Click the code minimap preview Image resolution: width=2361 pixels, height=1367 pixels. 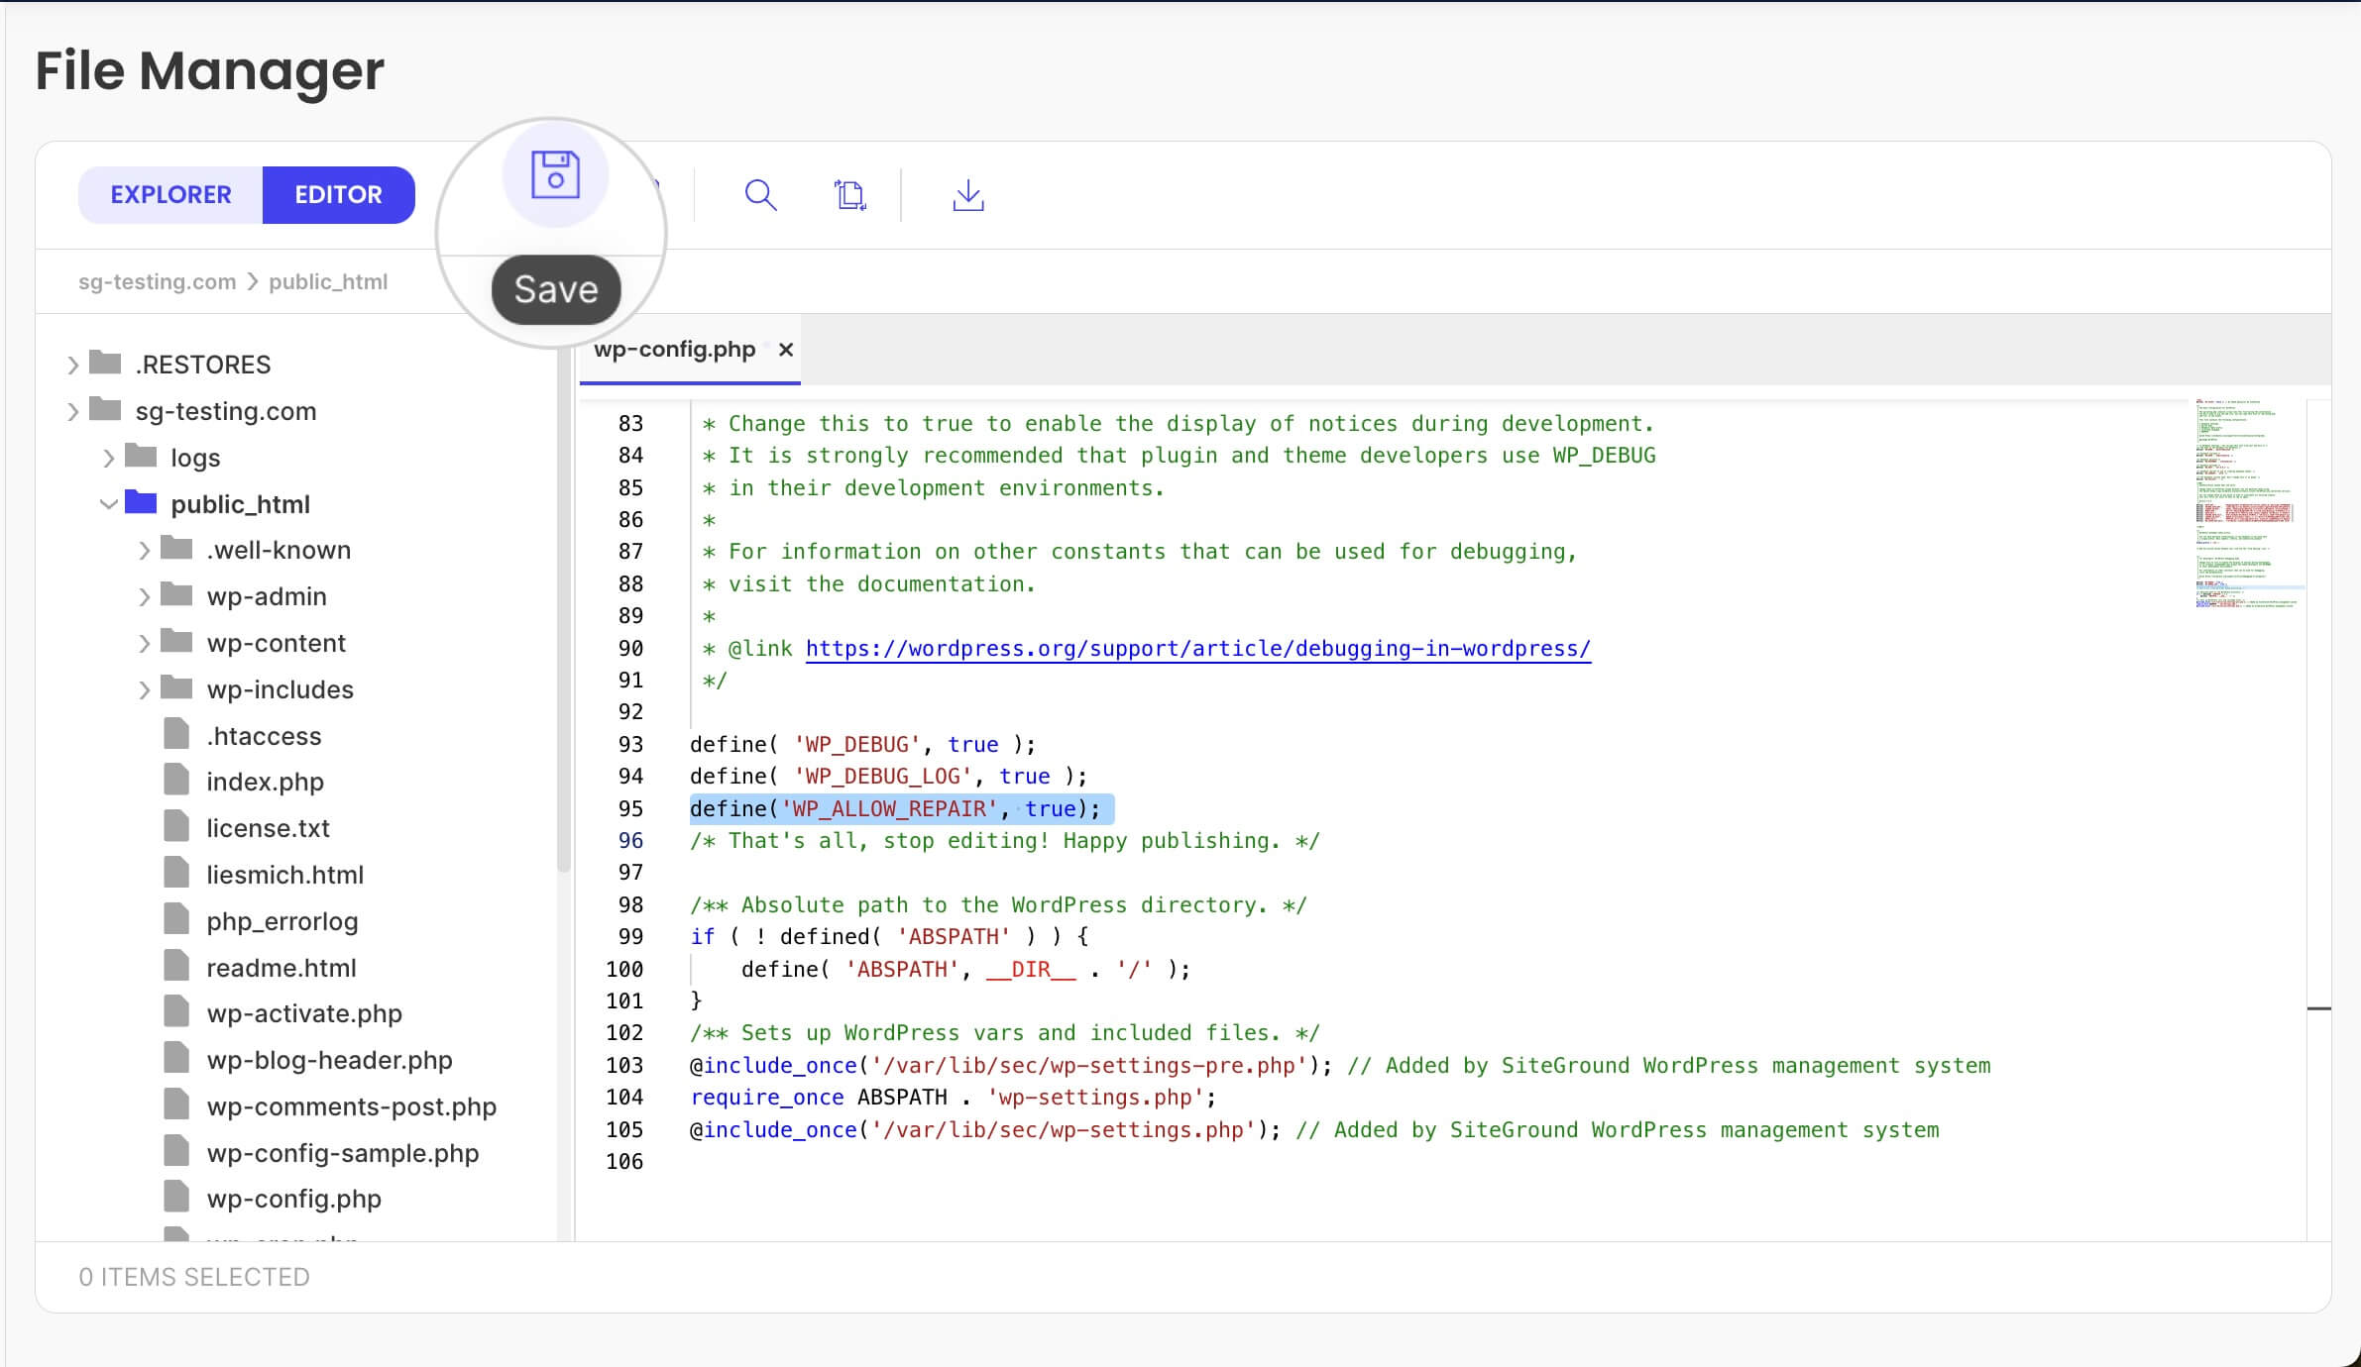tap(2248, 503)
